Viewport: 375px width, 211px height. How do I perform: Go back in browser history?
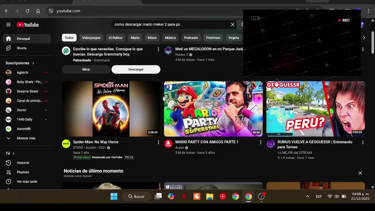(x=6, y=11)
